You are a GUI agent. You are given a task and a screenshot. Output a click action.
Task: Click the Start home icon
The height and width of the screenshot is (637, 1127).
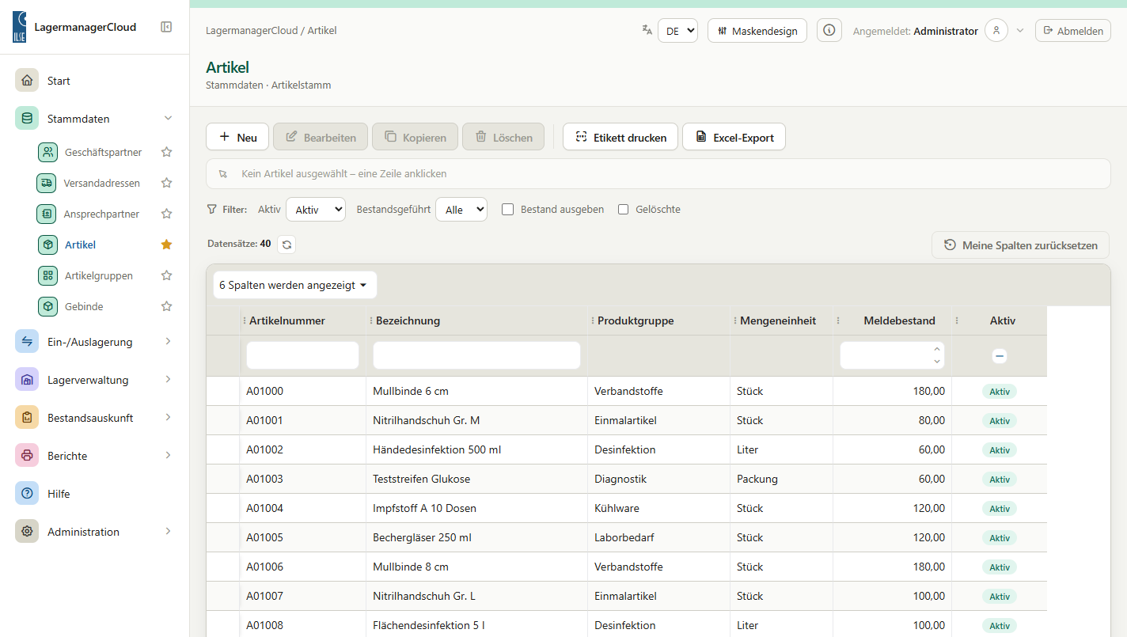(27, 81)
